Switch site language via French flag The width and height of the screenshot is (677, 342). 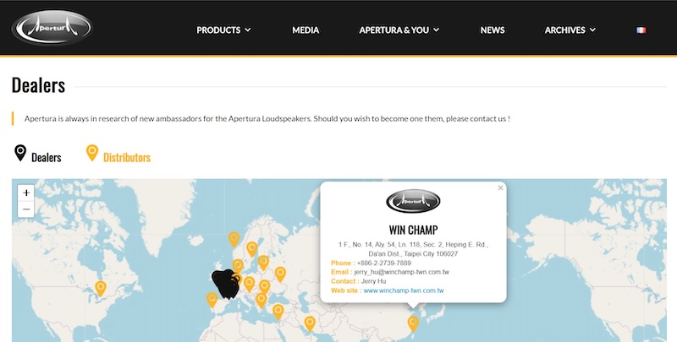pos(641,30)
